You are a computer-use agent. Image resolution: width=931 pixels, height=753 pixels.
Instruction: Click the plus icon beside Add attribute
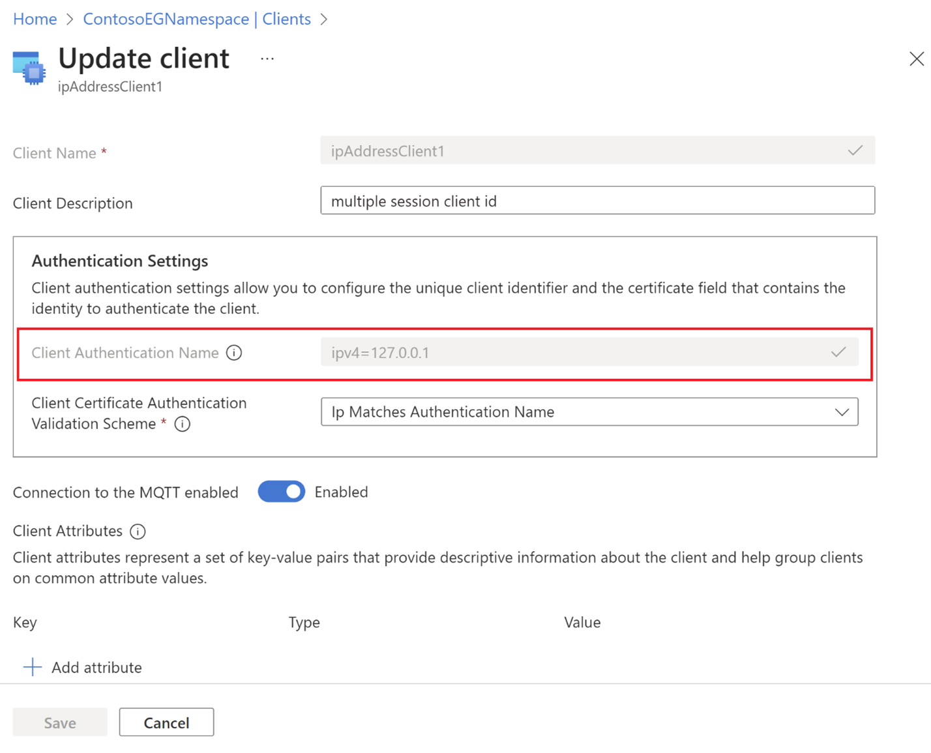(x=32, y=667)
